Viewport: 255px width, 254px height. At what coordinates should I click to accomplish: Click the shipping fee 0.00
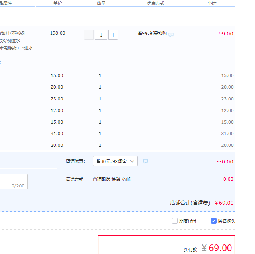click(x=228, y=179)
